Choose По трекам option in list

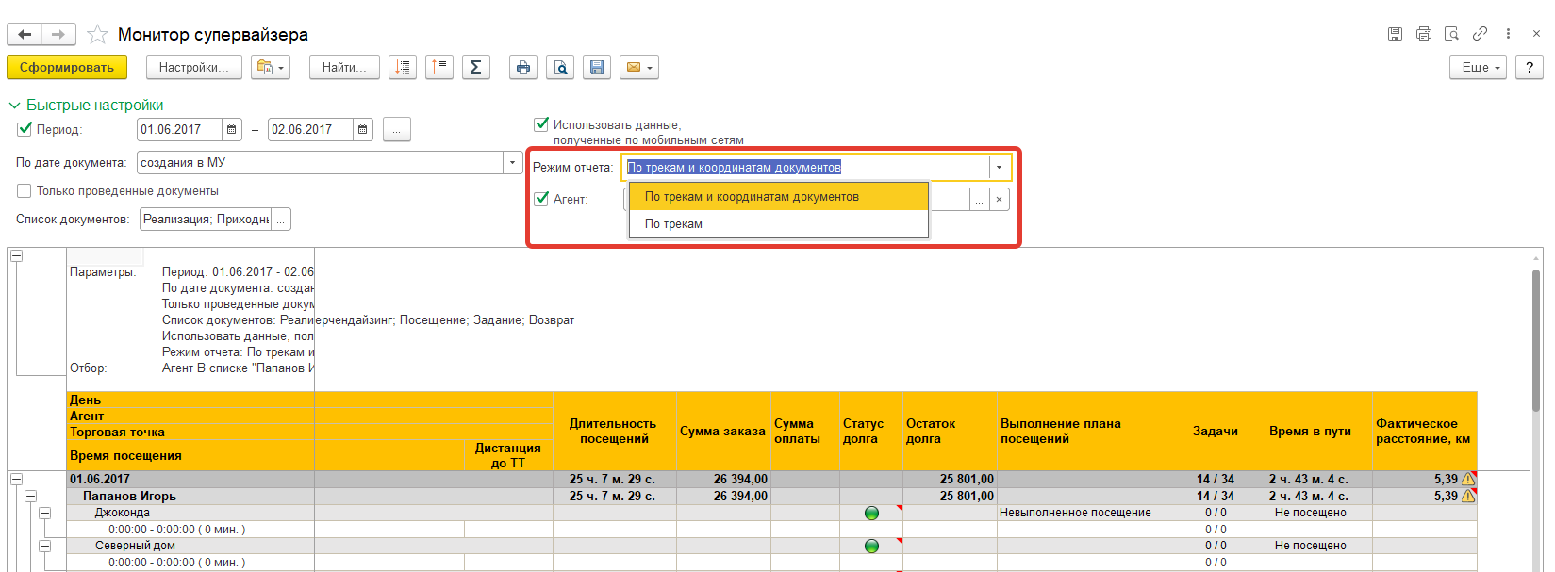click(673, 224)
